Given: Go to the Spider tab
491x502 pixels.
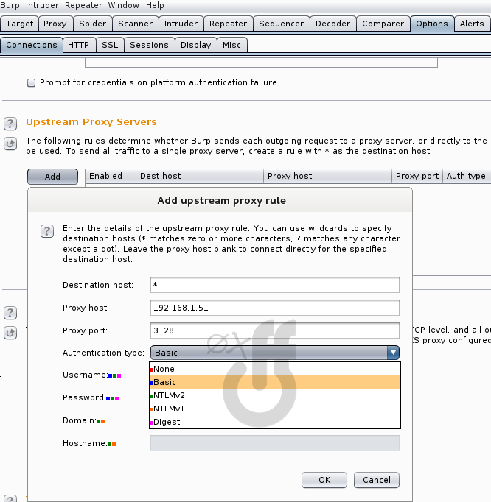Looking at the screenshot, I should (93, 24).
